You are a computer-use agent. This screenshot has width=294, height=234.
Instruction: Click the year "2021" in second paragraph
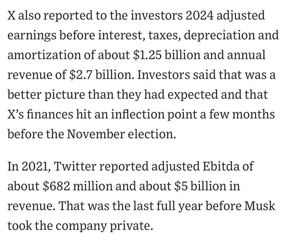[36, 167]
